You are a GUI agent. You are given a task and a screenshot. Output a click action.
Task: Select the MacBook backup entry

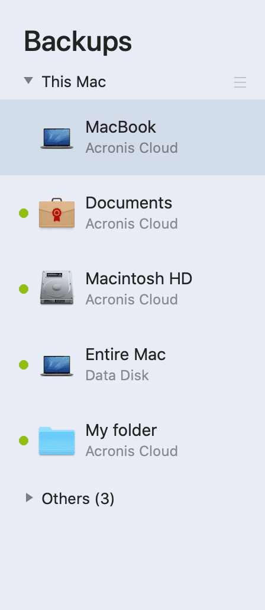(x=132, y=137)
